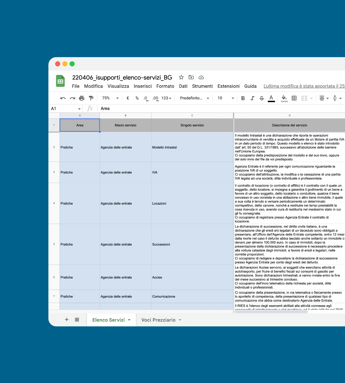Select the IVA cell
This screenshot has width=345, height=383.
coord(192,172)
